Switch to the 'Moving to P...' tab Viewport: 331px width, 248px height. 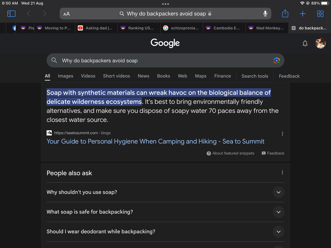[54, 28]
